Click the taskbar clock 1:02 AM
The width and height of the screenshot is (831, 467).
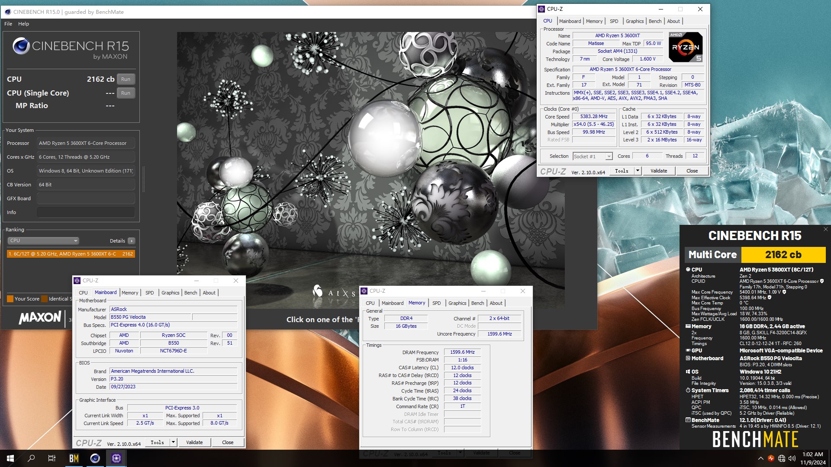pyautogui.click(x=812, y=454)
